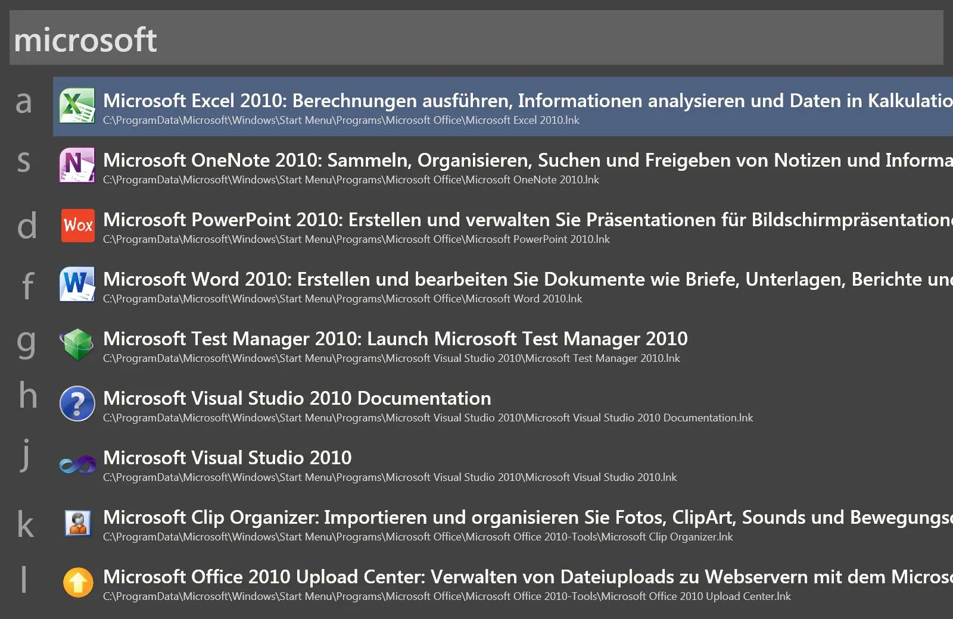Click the shortcut letter "s" beside OneNote
The width and height of the screenshot is (953, 619).
coord(24,161)
